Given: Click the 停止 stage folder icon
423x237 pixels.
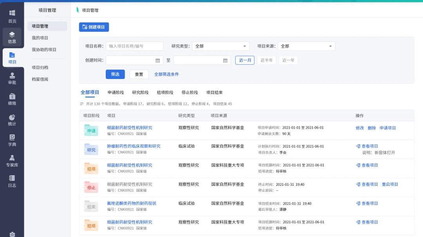Looking at the screenshot, I should pyautogui.click(x=91, y=187).
